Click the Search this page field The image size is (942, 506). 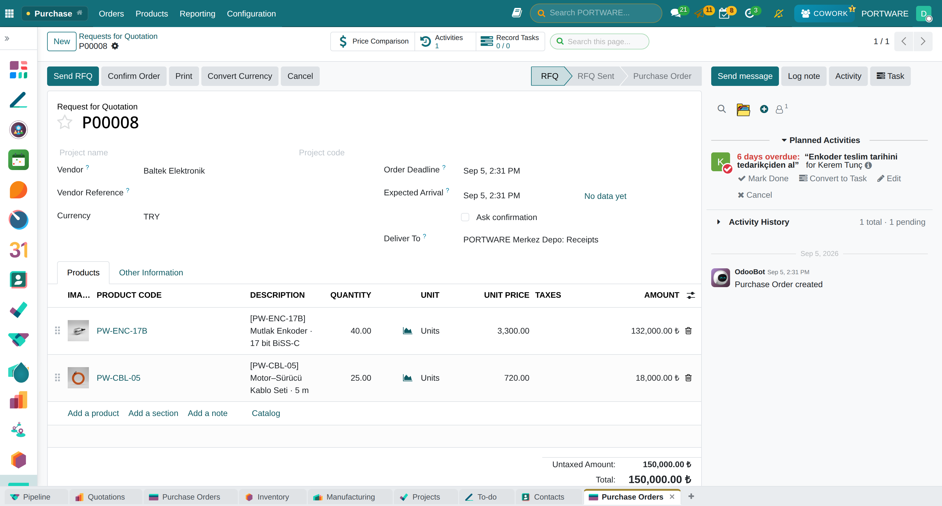600,41
